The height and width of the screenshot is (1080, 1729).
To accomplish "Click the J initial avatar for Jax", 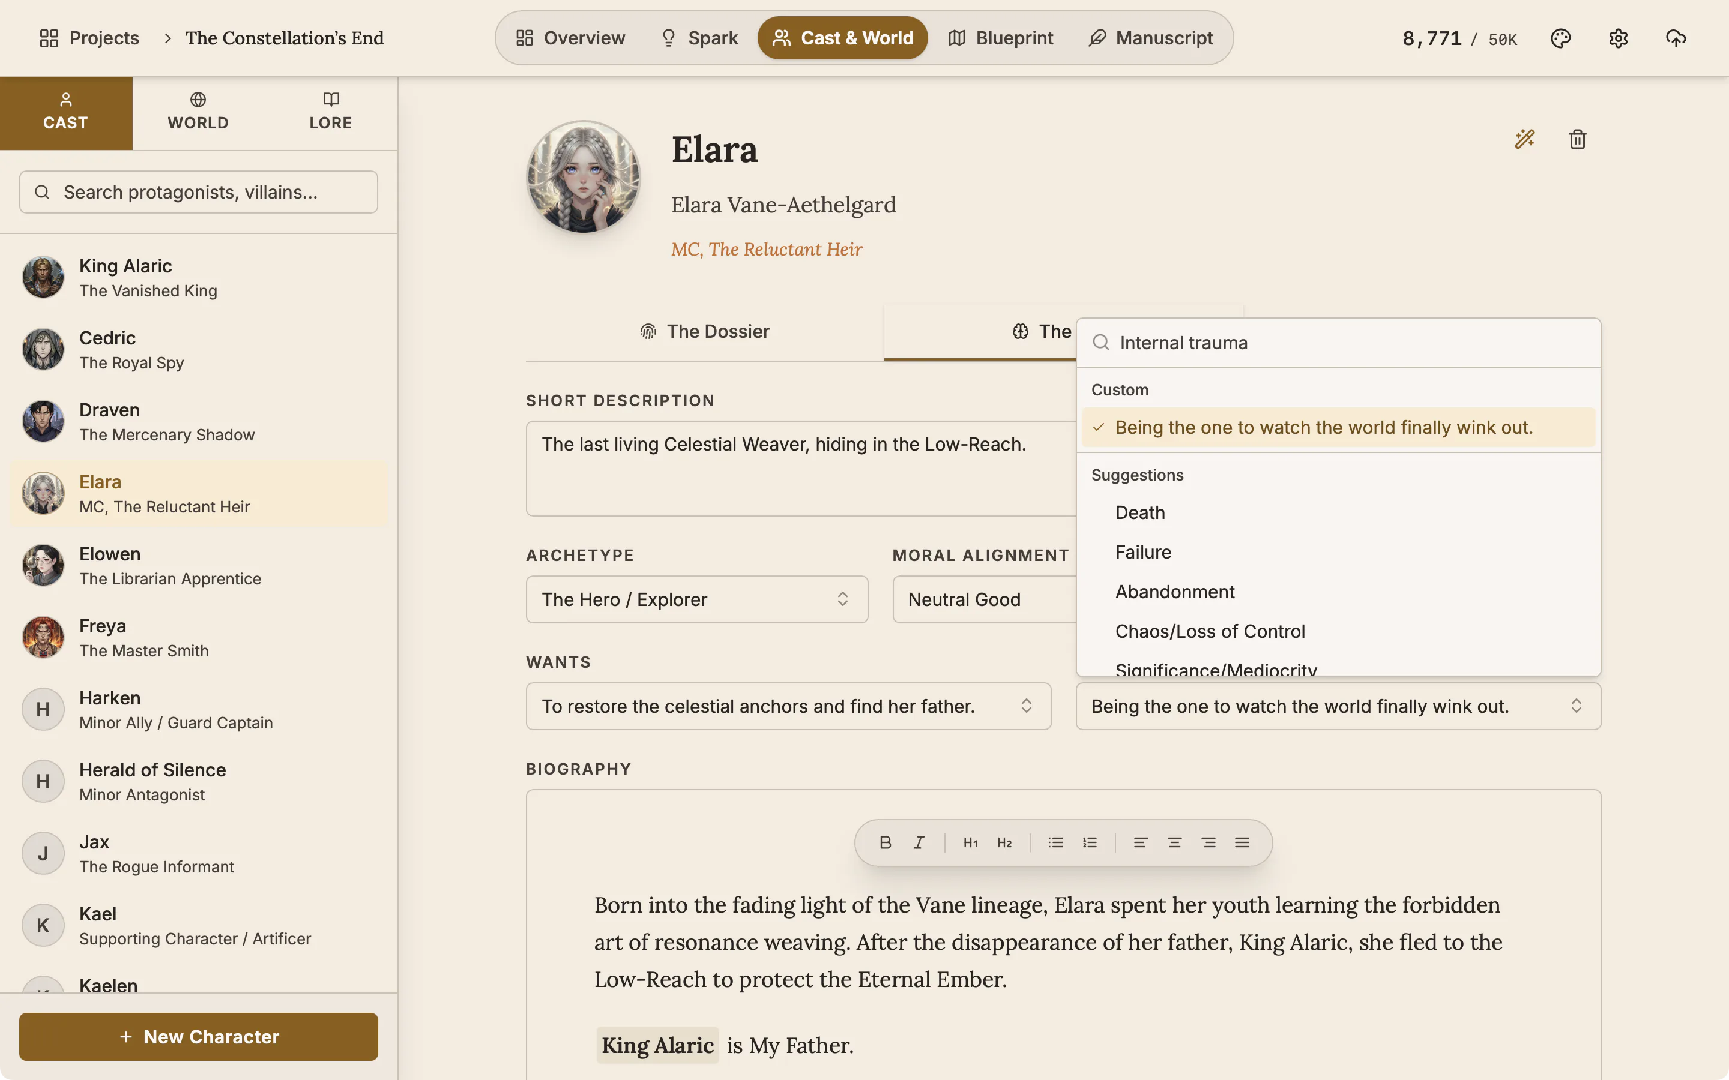I will coord(43,854).
